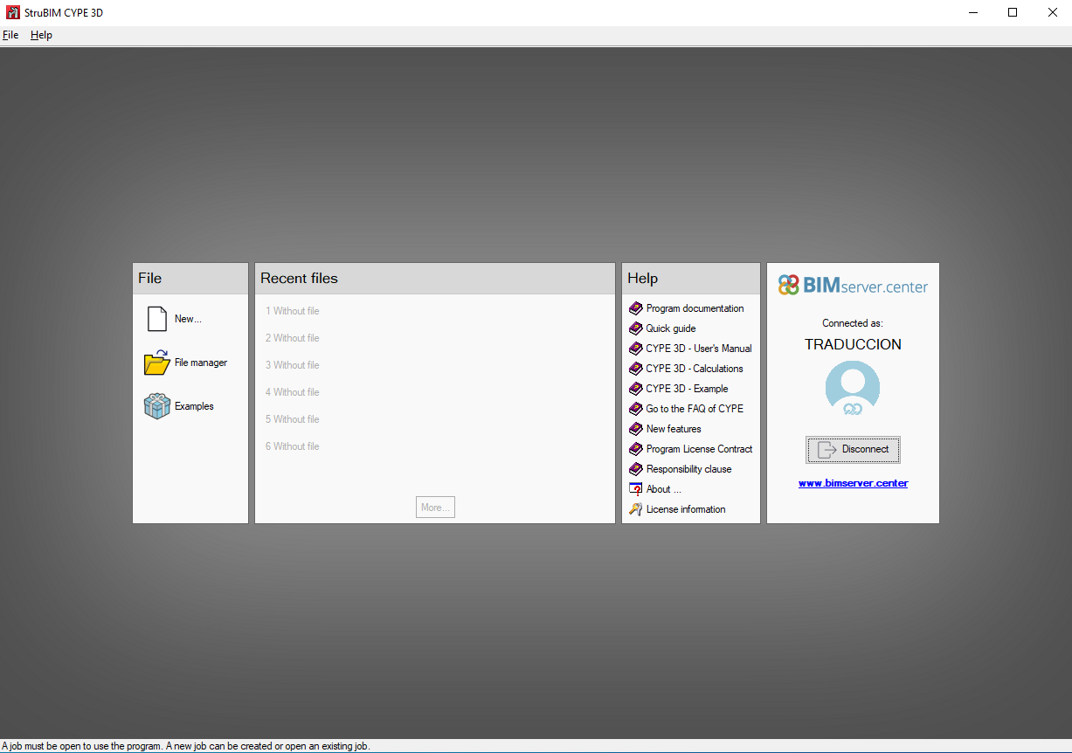Open the Examples text label

coord(194,406)
